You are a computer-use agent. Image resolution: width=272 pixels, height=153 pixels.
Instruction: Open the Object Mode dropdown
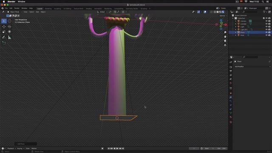click(14, 12)
